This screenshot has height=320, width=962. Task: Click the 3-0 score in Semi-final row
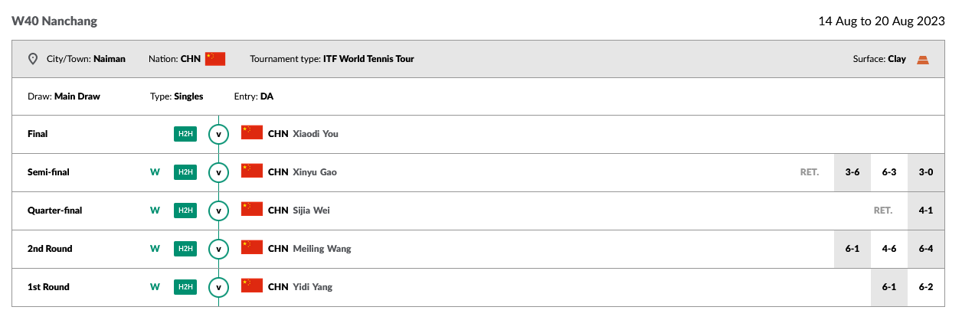pos(926,172)
